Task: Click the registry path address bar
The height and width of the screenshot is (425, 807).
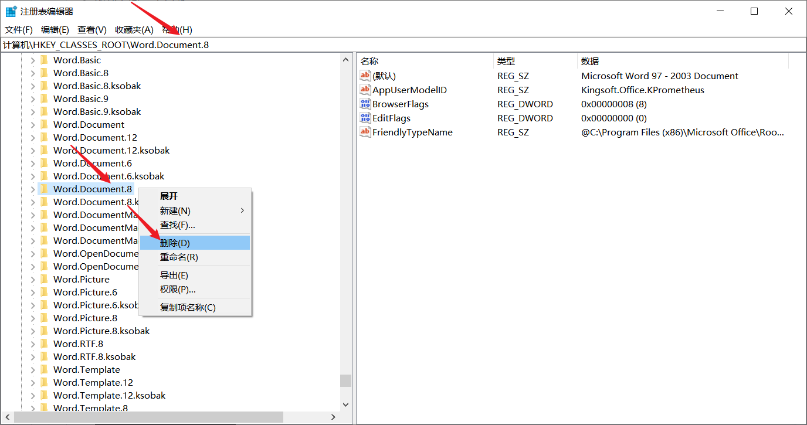Action: (403, 45)
